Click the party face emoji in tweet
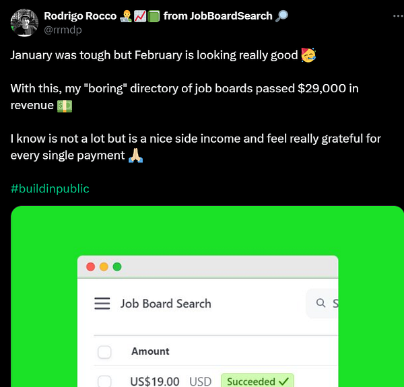404x387 pixels. (x=308, y=55)
